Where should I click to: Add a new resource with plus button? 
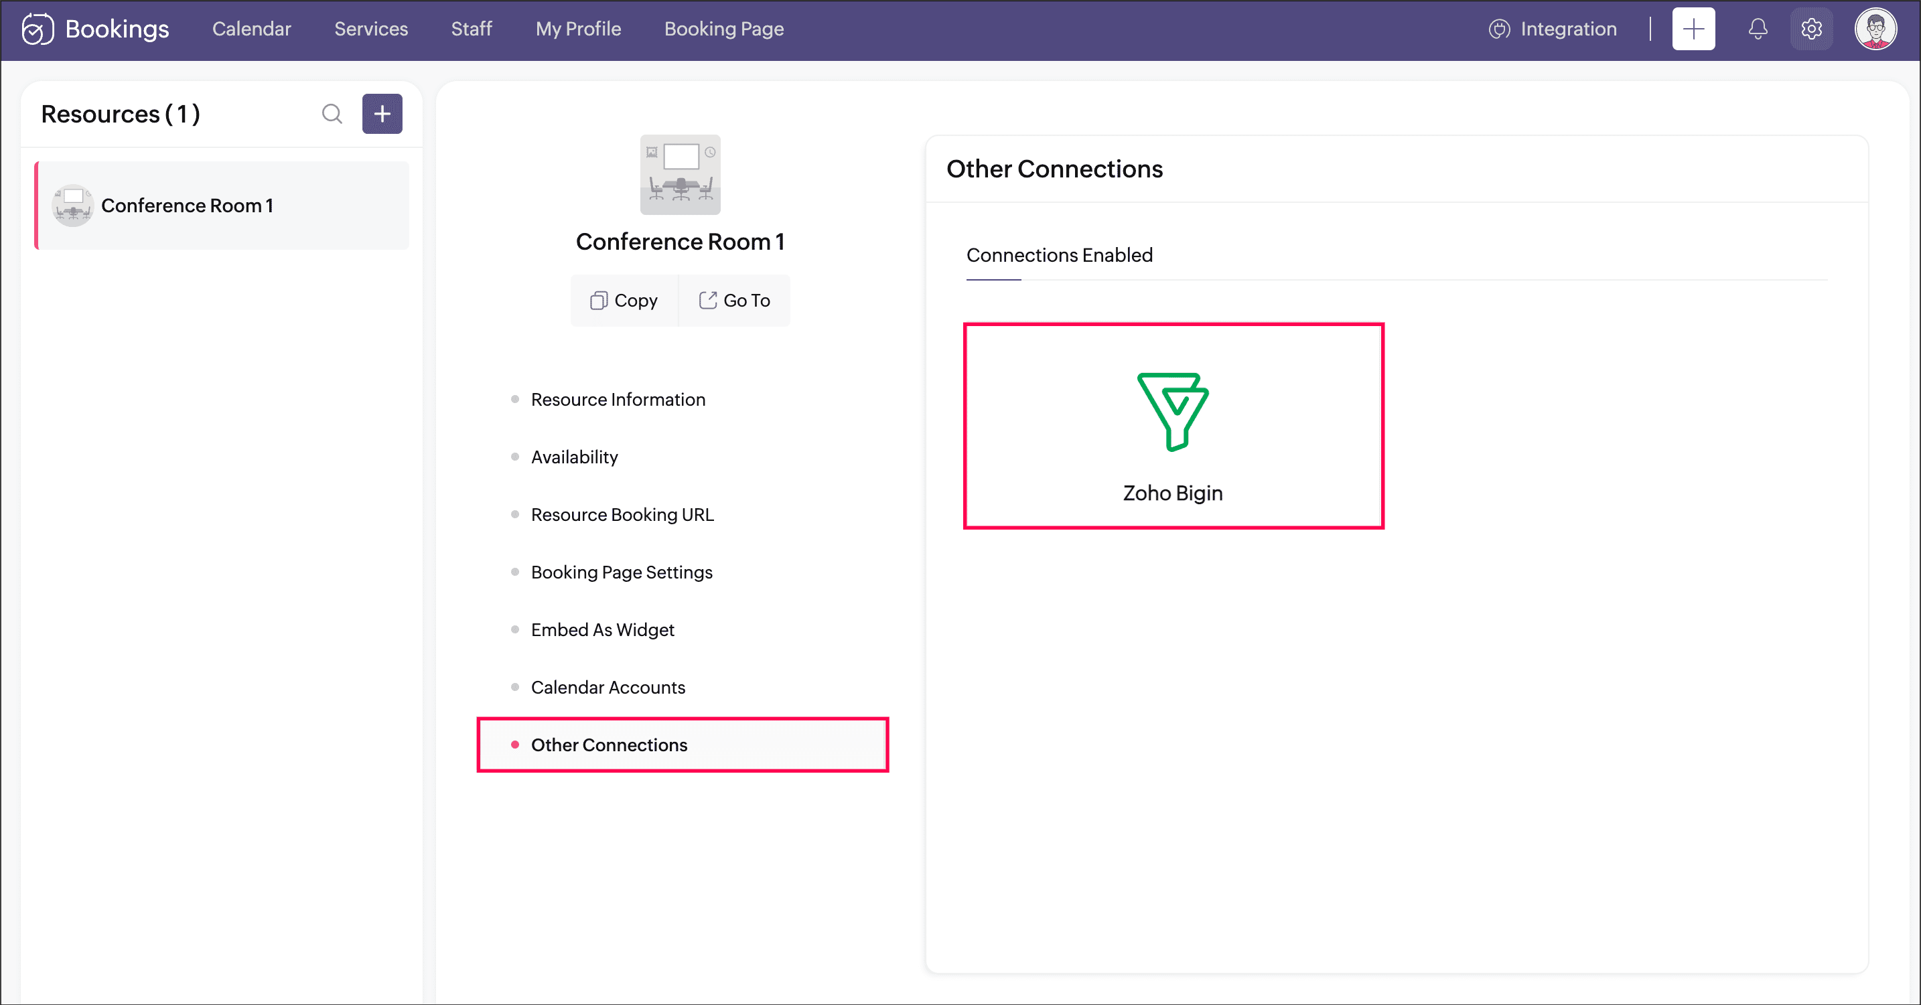coord(382,114)
